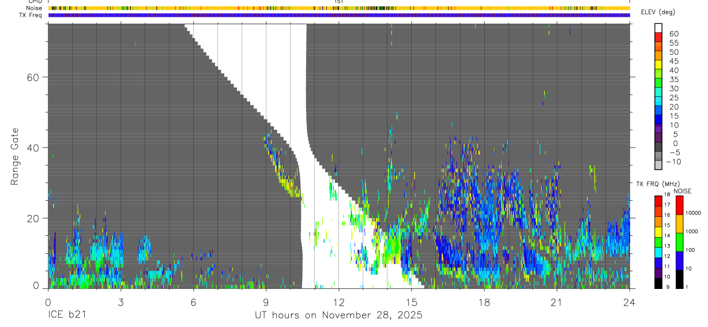The width and height of the screenshot is (708, 327).
Task: Click the light gray bottom swatch of ELEV colorbar
Action: coord(658,166)
